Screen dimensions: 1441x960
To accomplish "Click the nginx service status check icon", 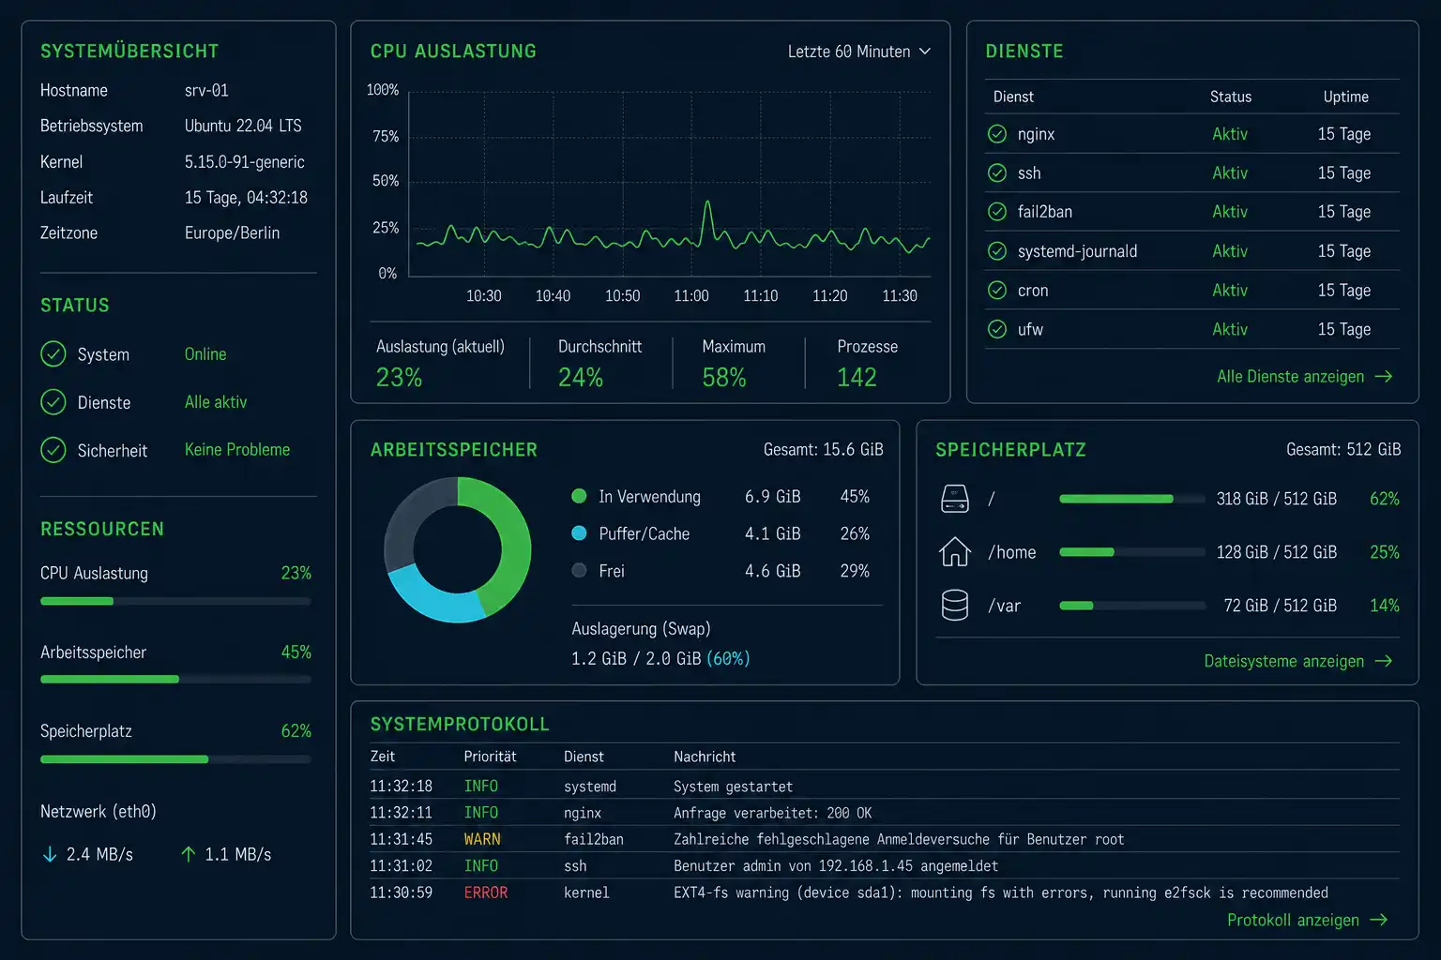I will [x=997, y=134].
